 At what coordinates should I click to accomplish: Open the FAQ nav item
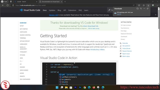(x=80, y=10)
